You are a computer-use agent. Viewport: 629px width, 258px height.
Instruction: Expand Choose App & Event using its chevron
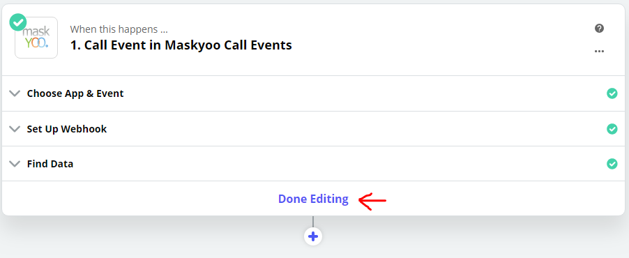15,93
